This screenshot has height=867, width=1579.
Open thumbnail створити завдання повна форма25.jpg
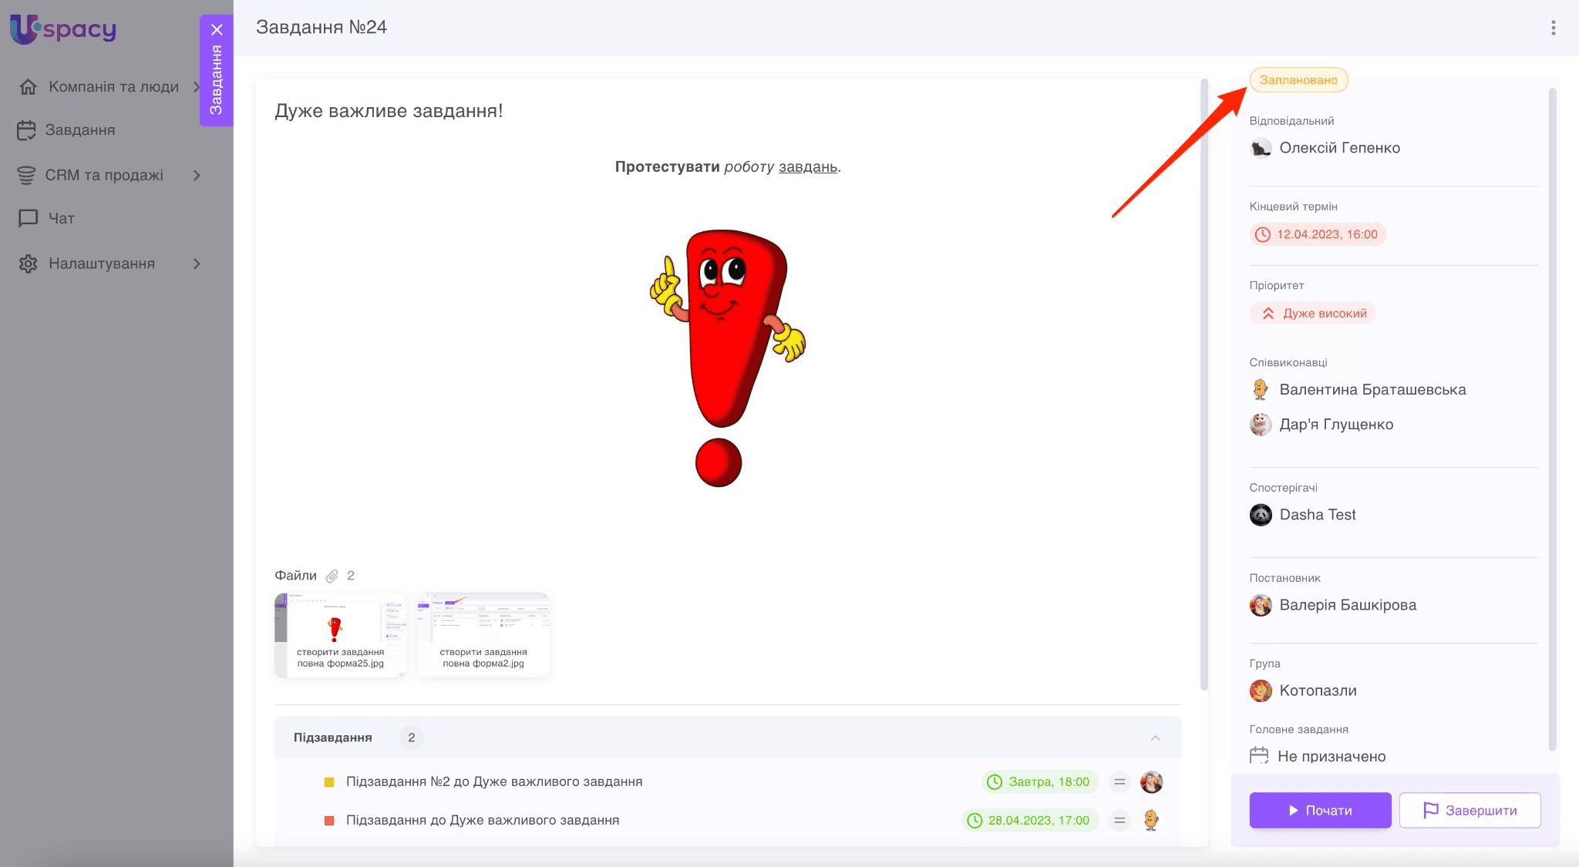(x=340, y=635)
